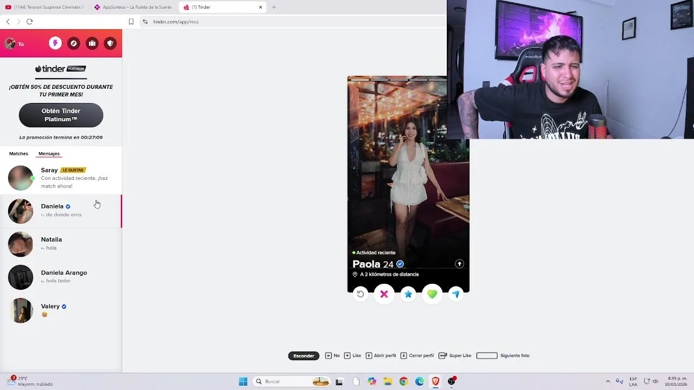
Task: Click Obtén Tinder Platinum button
Action: (x=61, y=115)
